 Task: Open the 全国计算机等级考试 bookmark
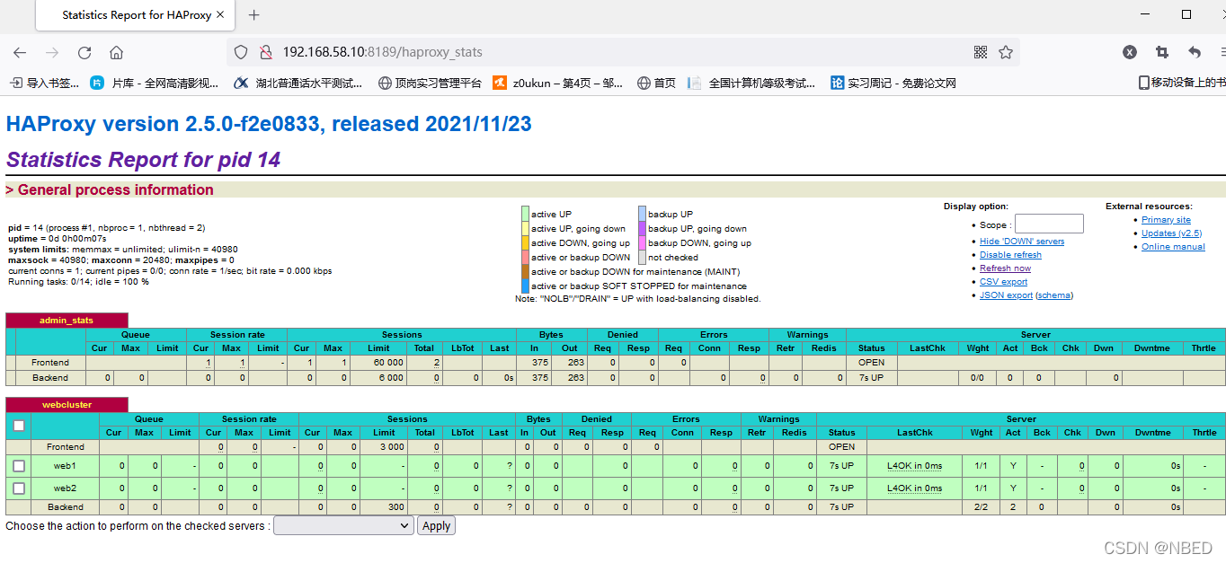pos(751,83)
